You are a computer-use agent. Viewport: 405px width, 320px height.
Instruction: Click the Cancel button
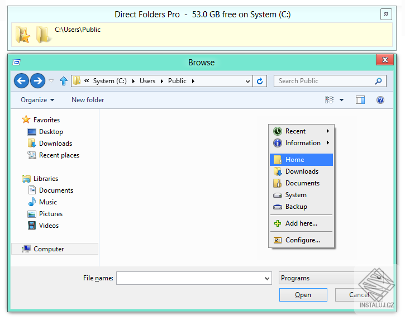[x=359, y=295]
